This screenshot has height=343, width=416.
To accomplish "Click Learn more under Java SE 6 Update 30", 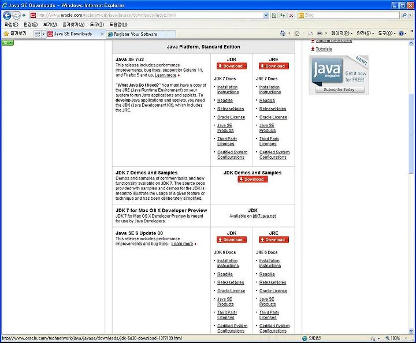I will point(182,244).
